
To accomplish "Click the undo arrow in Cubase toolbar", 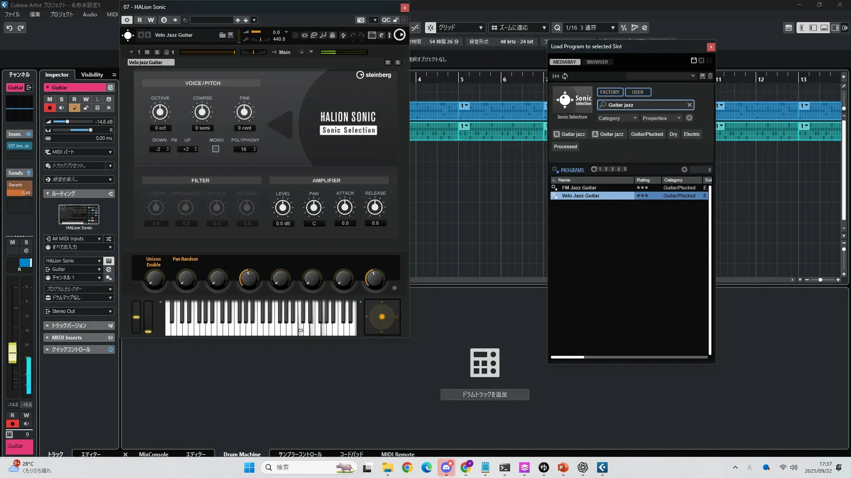I will coord(9,28).
